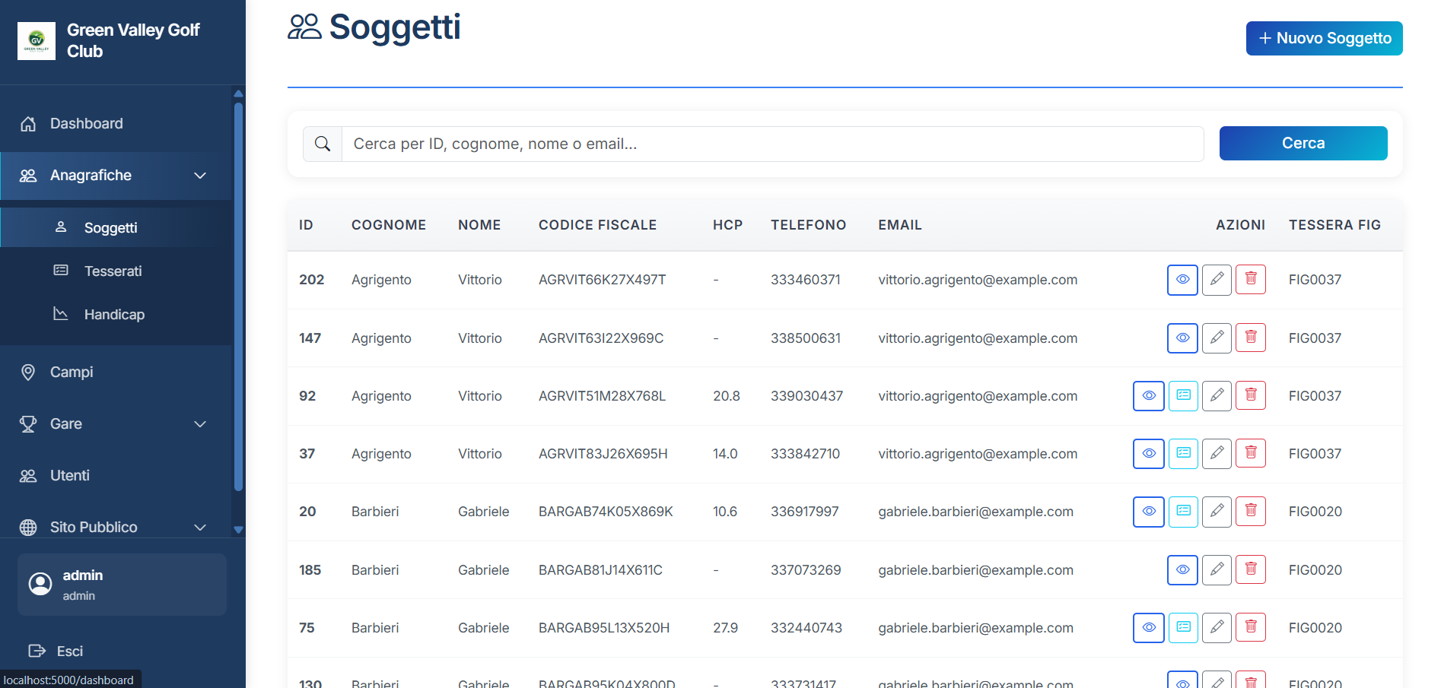Image resolution: width=1441 pixels, height=688 pixels.
Task: Expand the Sito Pubblico dropdown
Action: (199, 527)
